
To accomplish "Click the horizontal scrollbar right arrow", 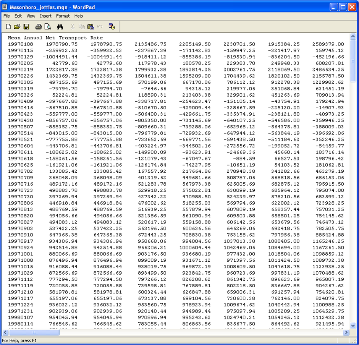I will [x=346, y=332].
